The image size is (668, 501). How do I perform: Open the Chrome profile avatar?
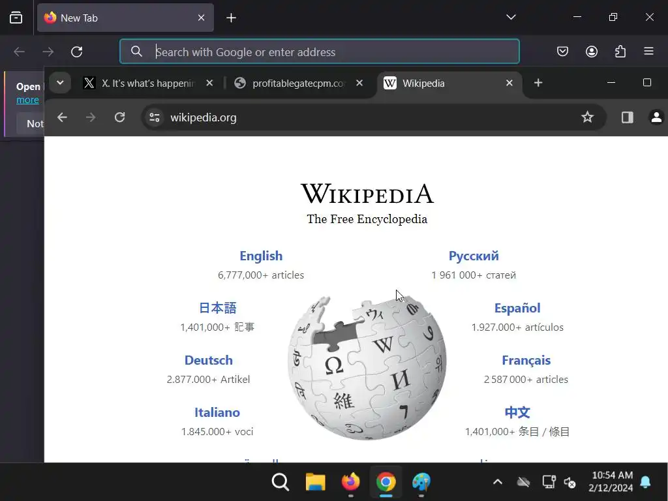pyautogui.click(x=656, y=117)
